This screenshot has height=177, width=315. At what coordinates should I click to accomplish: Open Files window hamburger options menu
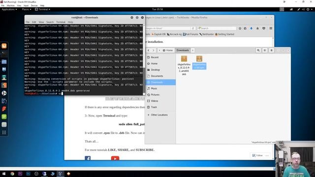(271, 50)
